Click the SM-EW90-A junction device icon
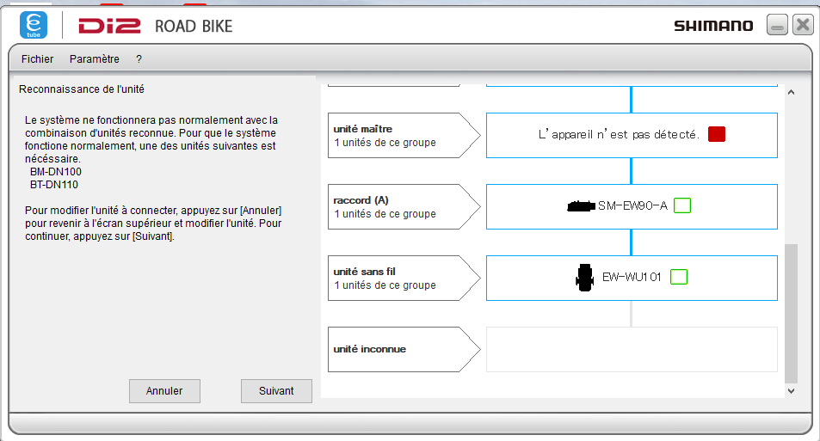 click(581, 205)
